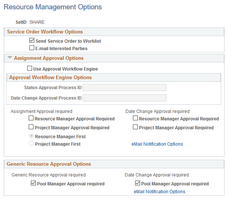Uncheck Pool Manager Approval under generic Date Change Approval
The width and height of the screenshot is (229, 201).
click(x=138, y=184)
